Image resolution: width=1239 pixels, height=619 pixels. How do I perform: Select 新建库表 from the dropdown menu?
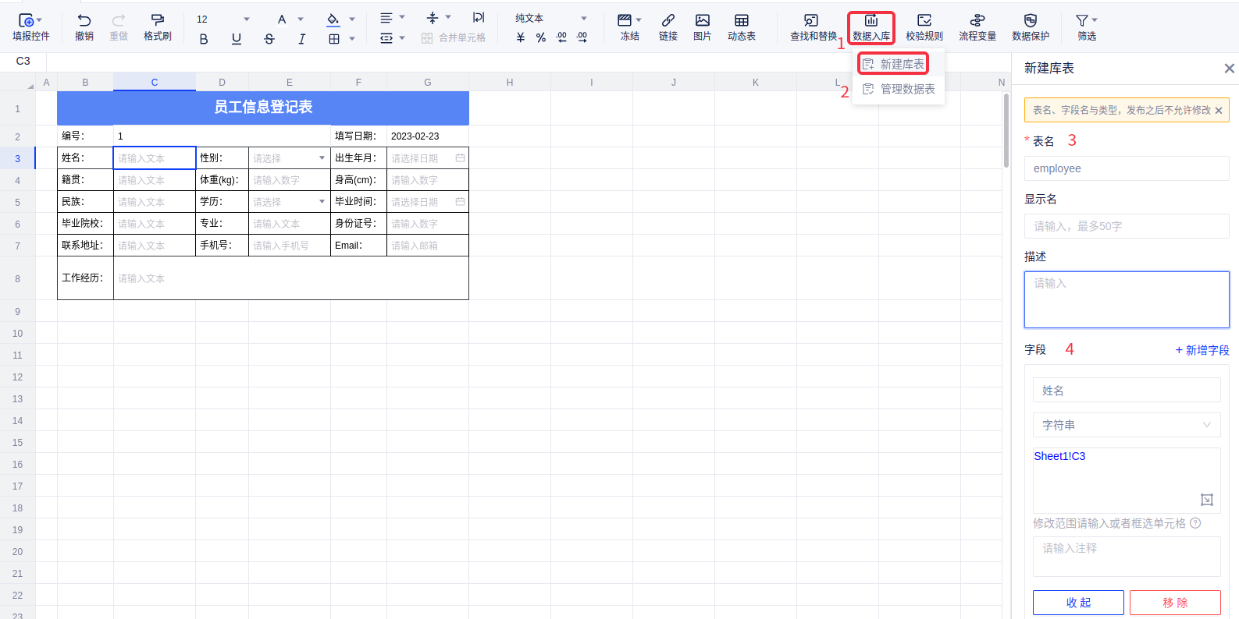[893, 64]
